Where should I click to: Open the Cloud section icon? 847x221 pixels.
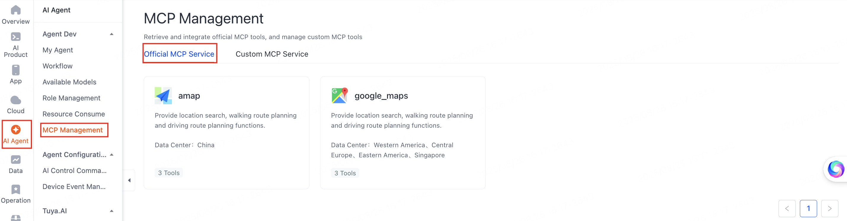15,100
